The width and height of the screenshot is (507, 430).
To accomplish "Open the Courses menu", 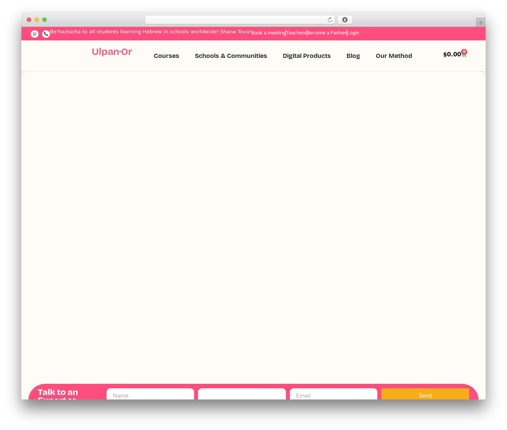I will click(166, 56).
